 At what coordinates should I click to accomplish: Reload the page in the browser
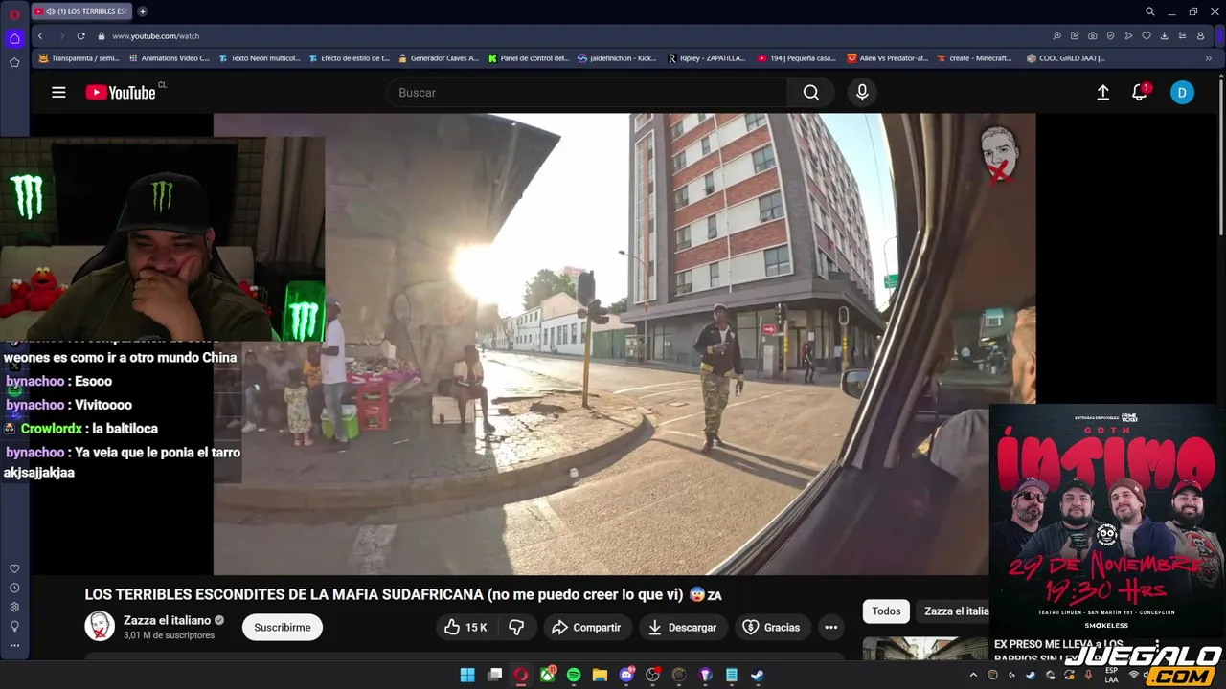pyautogui.click(x=81, y=35)
